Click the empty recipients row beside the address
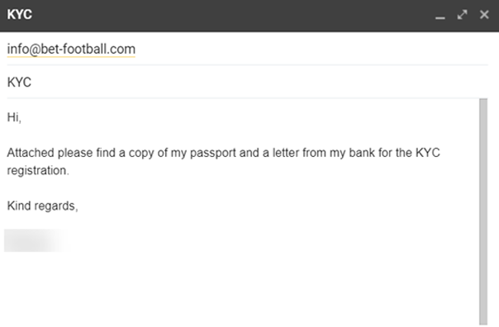Screen dimensions: 499x327 [312, 50]
